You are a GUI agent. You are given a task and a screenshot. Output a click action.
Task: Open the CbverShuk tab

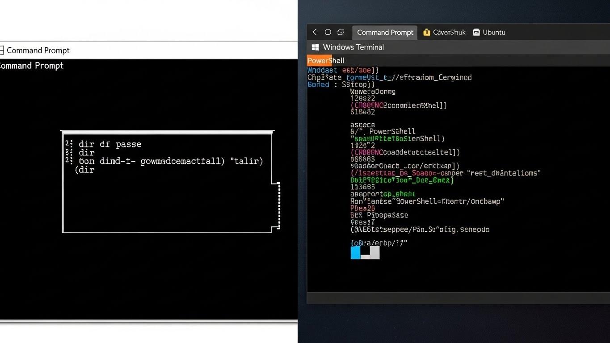coord(444,32)
